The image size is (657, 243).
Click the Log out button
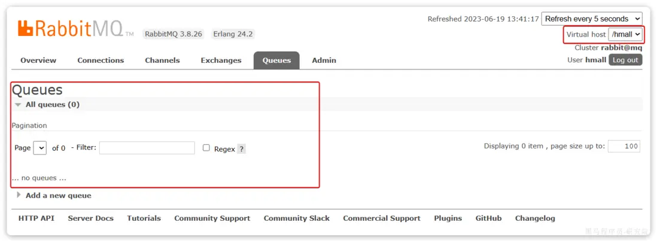(625, 60)
